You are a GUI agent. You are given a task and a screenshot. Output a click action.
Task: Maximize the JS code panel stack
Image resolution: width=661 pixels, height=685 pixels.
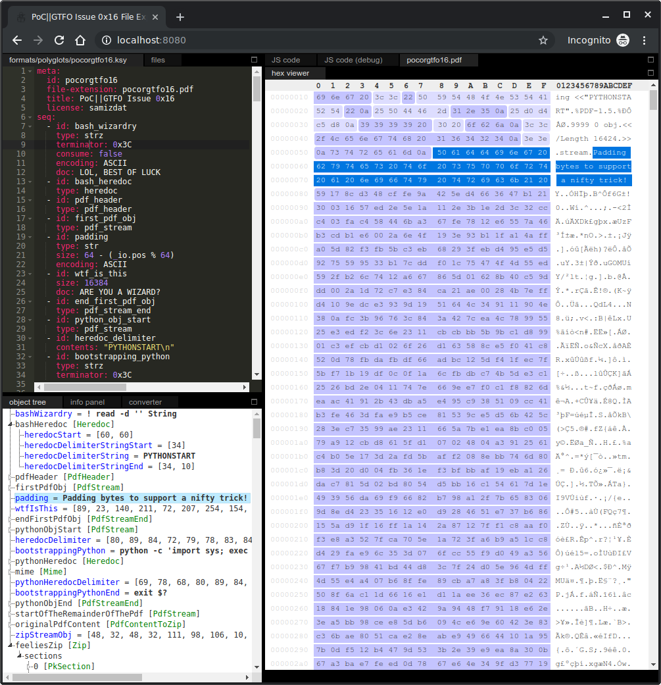650,59
